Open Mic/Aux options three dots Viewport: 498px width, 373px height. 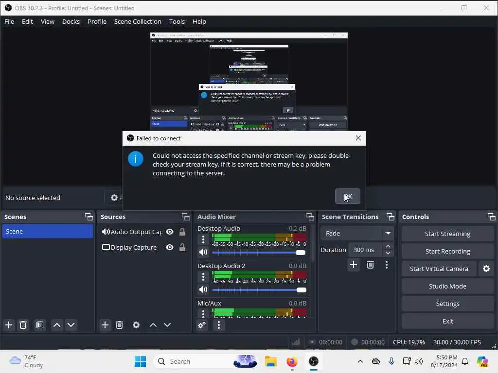203,313
